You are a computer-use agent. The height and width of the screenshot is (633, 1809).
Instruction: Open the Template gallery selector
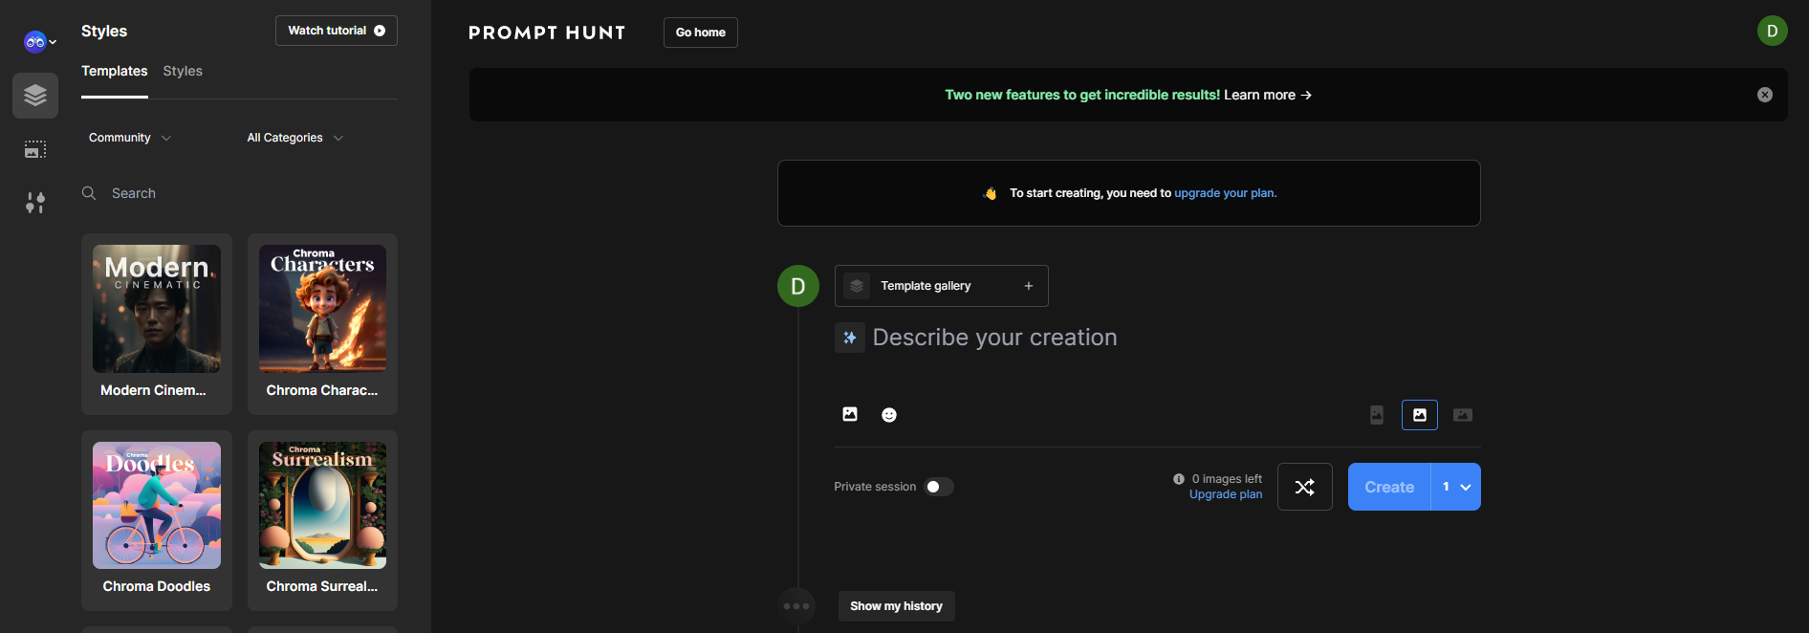coord(942,286)
